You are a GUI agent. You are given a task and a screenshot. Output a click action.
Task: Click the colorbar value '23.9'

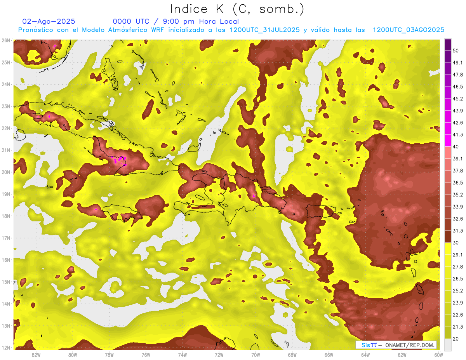coord(457,303)
